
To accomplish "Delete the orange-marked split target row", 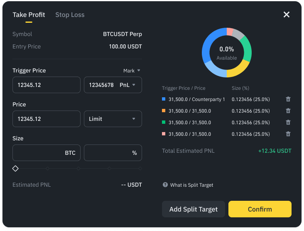I will [x=288, y=111].
